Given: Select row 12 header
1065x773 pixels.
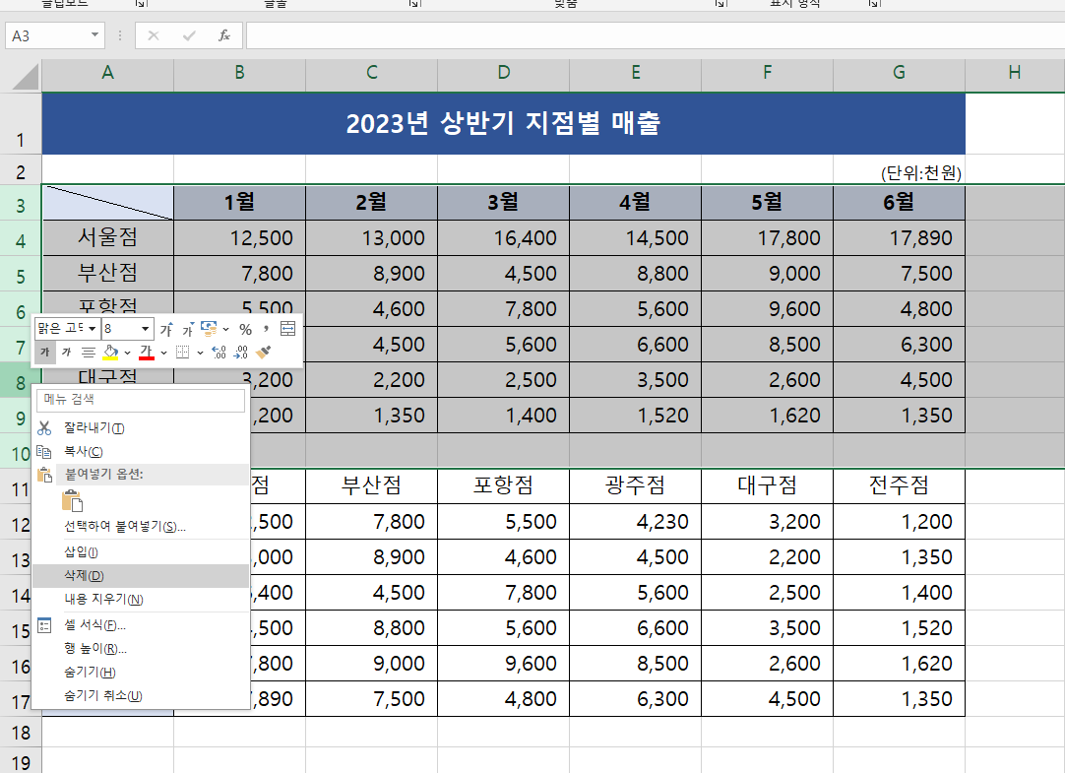Looking at the screenshot, I should pyautogui.click(x=21, y=522).
